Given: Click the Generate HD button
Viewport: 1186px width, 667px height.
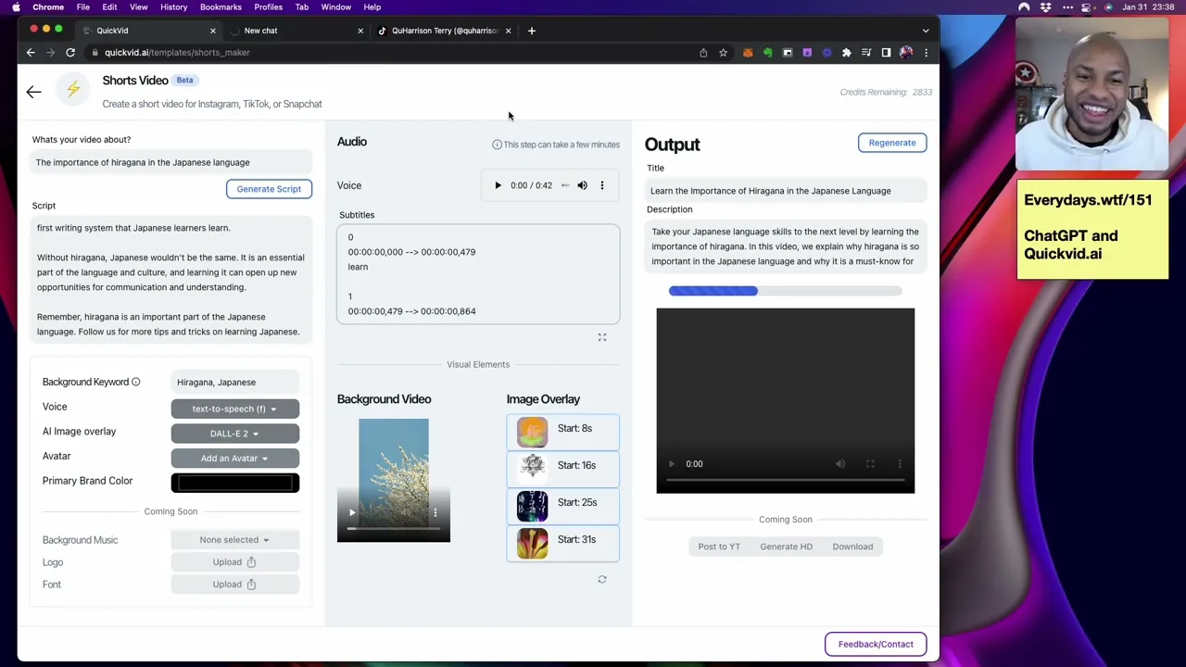Looking at the screenshot, I should (x=786, y=547).
